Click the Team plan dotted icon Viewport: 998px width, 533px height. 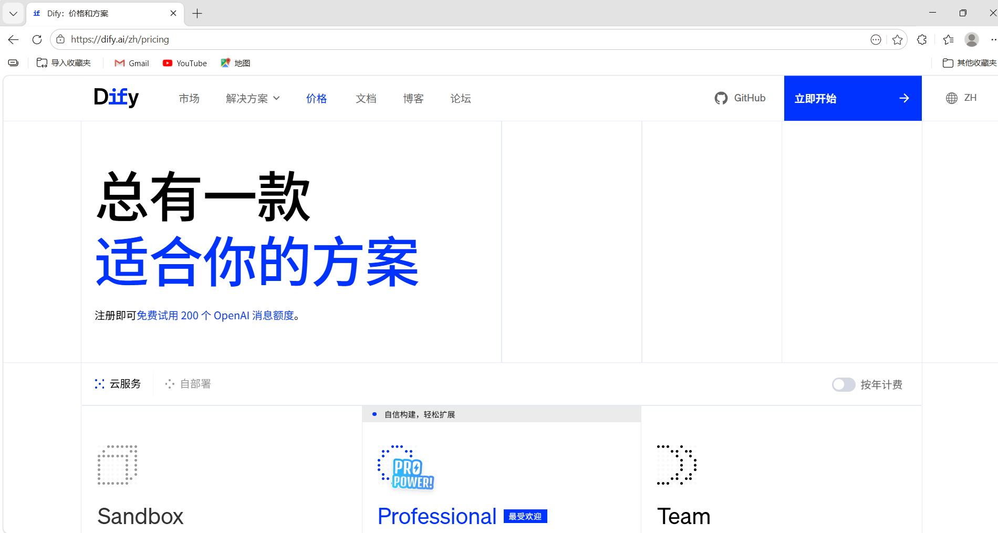(677, 465)
